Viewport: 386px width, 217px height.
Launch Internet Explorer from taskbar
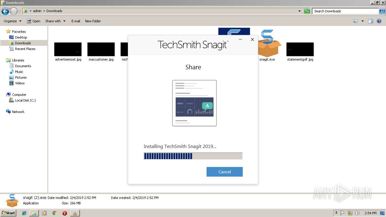pyautogui.click(x=24, y=213)
